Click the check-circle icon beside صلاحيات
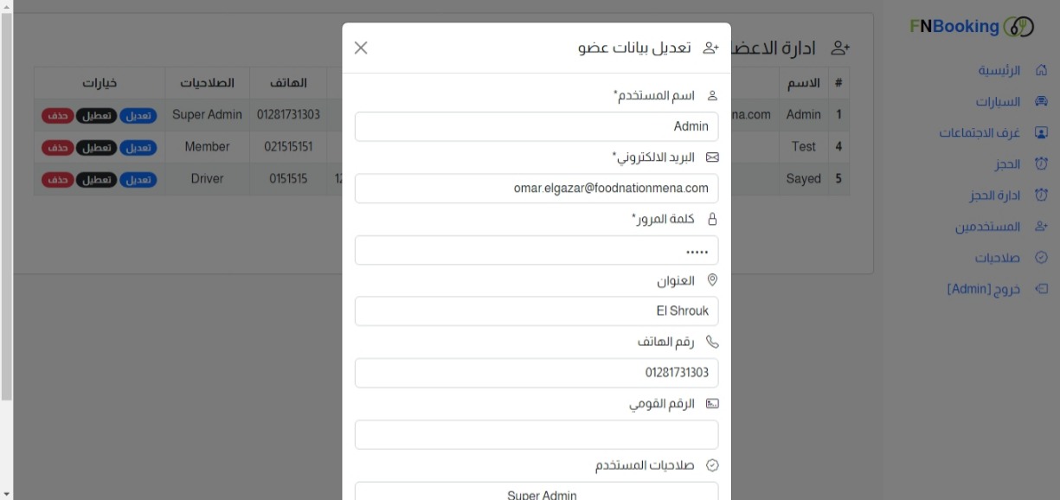1060x500 pixels. (1042, 258)
